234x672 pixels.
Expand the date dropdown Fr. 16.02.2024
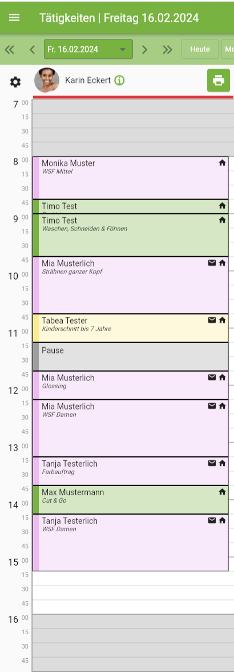[x=88, y=49]
